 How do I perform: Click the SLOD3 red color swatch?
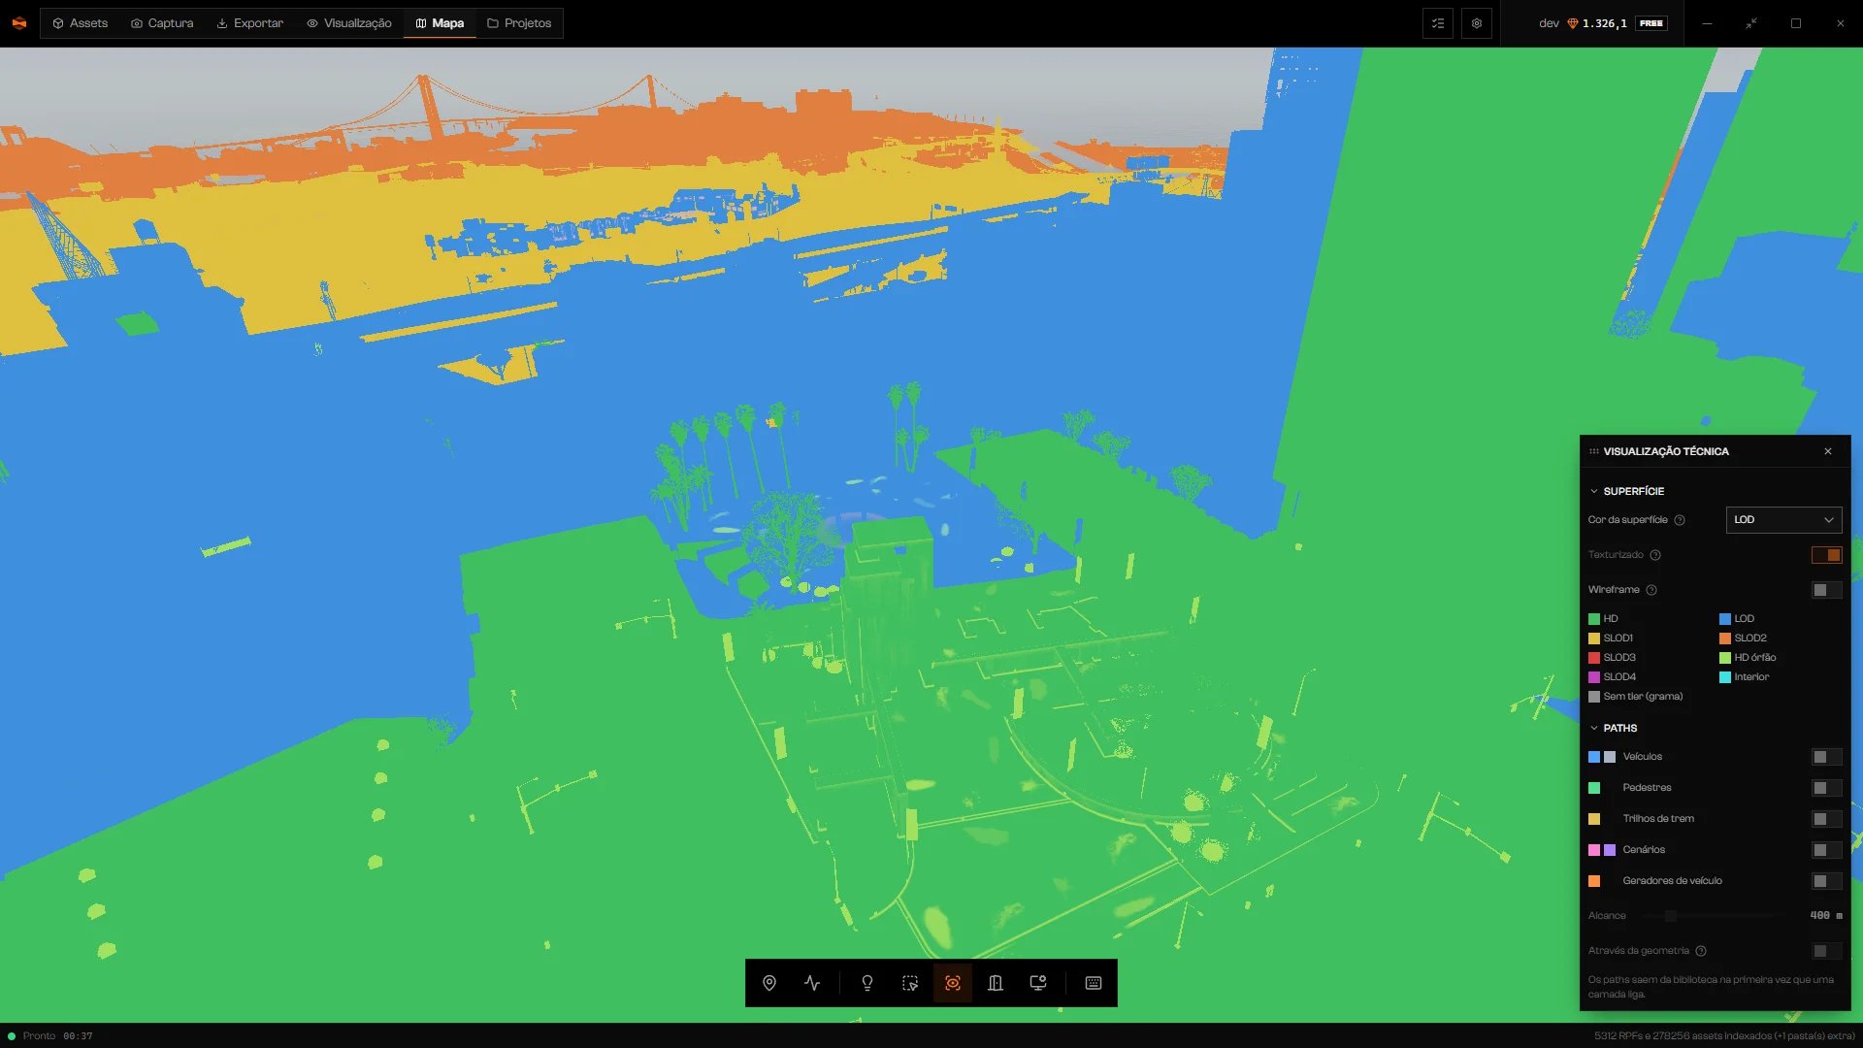[1594, 658]
